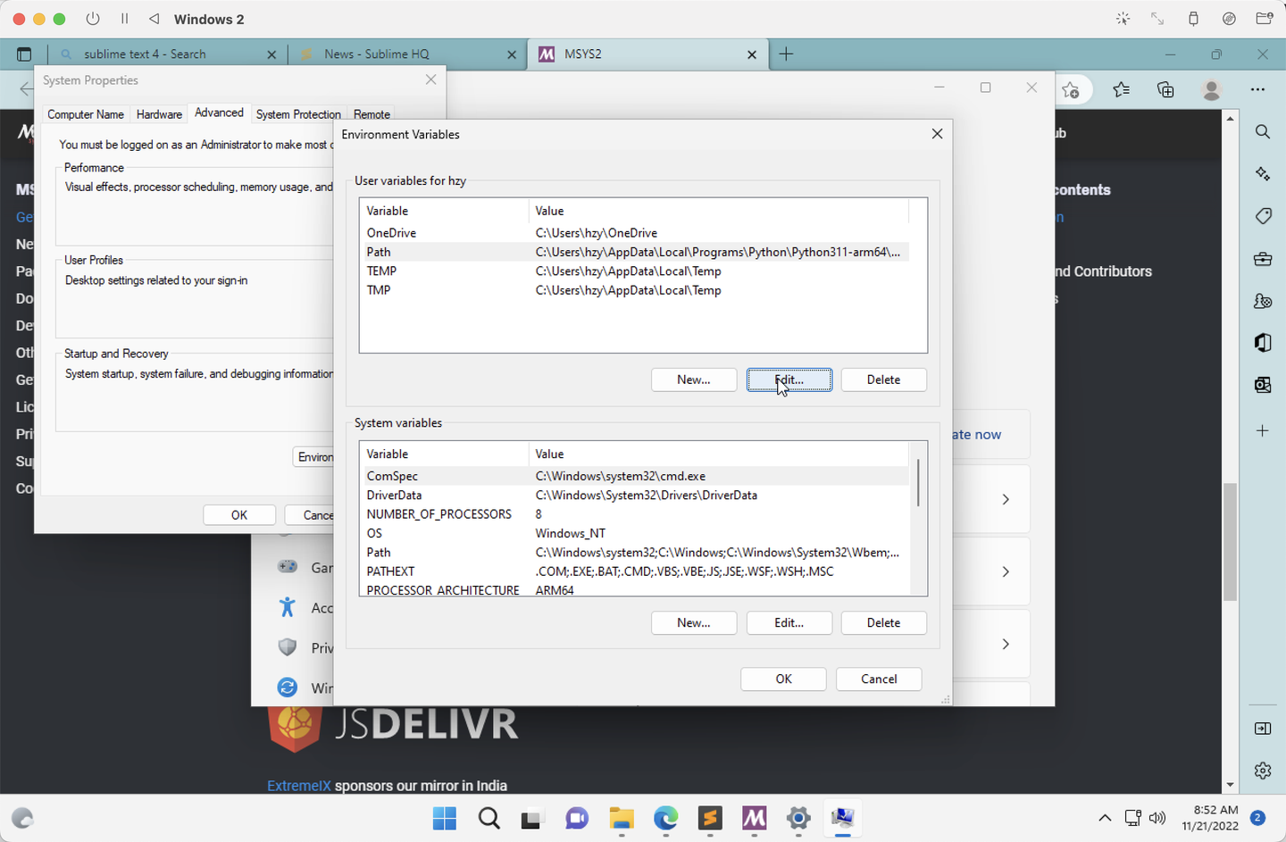
Task: Open the Shopping tag icon in Edge sidebar
Action: click(1262, 215)
